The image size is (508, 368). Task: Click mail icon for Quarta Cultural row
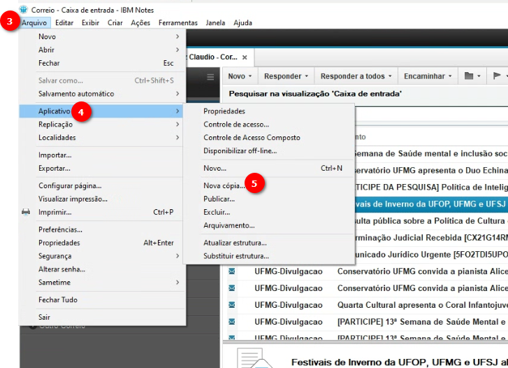(x=232, y=305)
